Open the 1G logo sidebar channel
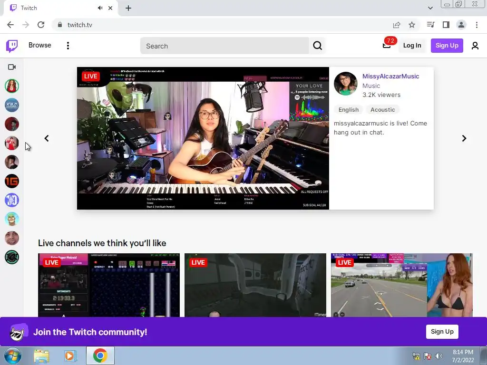 click(x=12, y=181)
